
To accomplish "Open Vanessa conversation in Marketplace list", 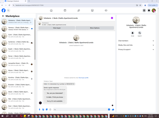I will click(17, 29).
